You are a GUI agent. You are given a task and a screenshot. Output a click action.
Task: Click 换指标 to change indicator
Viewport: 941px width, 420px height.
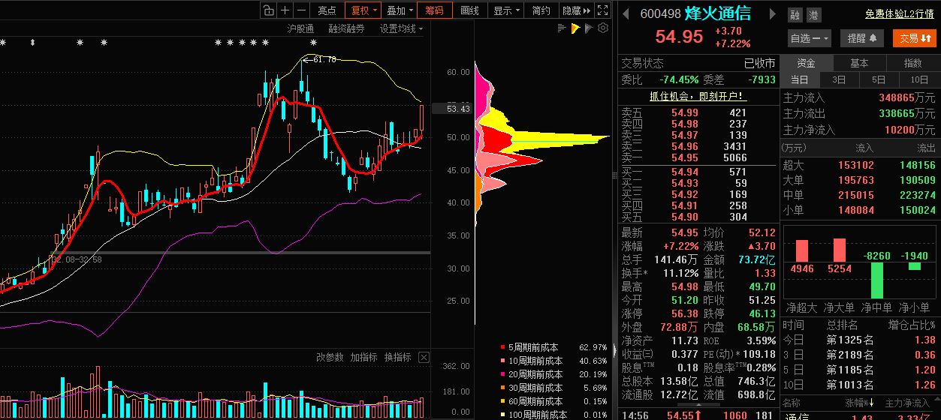click(398, 358)
